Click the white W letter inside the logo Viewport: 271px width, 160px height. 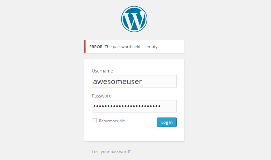(x=134, y=20)
